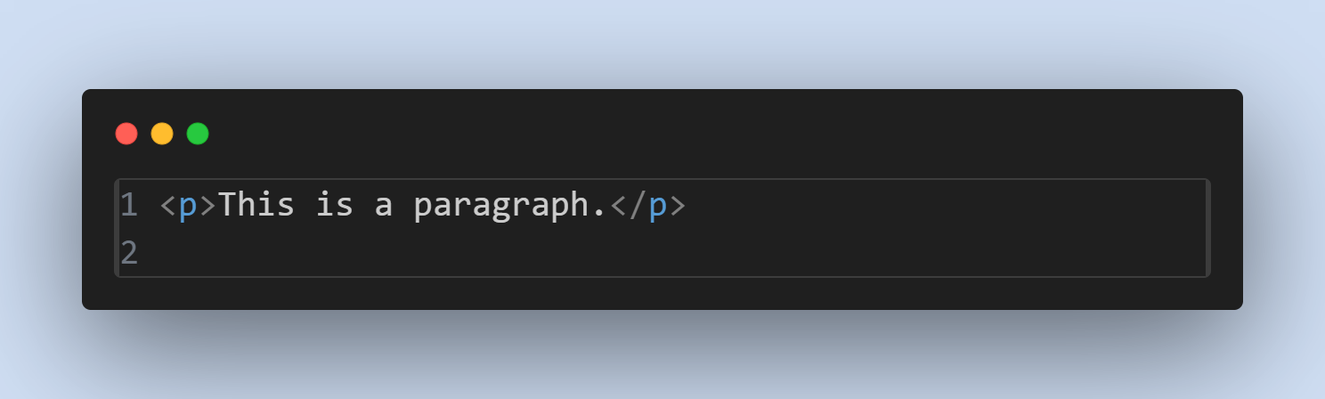
Task: Click the yellow minimize dot
Action: click(x=162, y=134)
